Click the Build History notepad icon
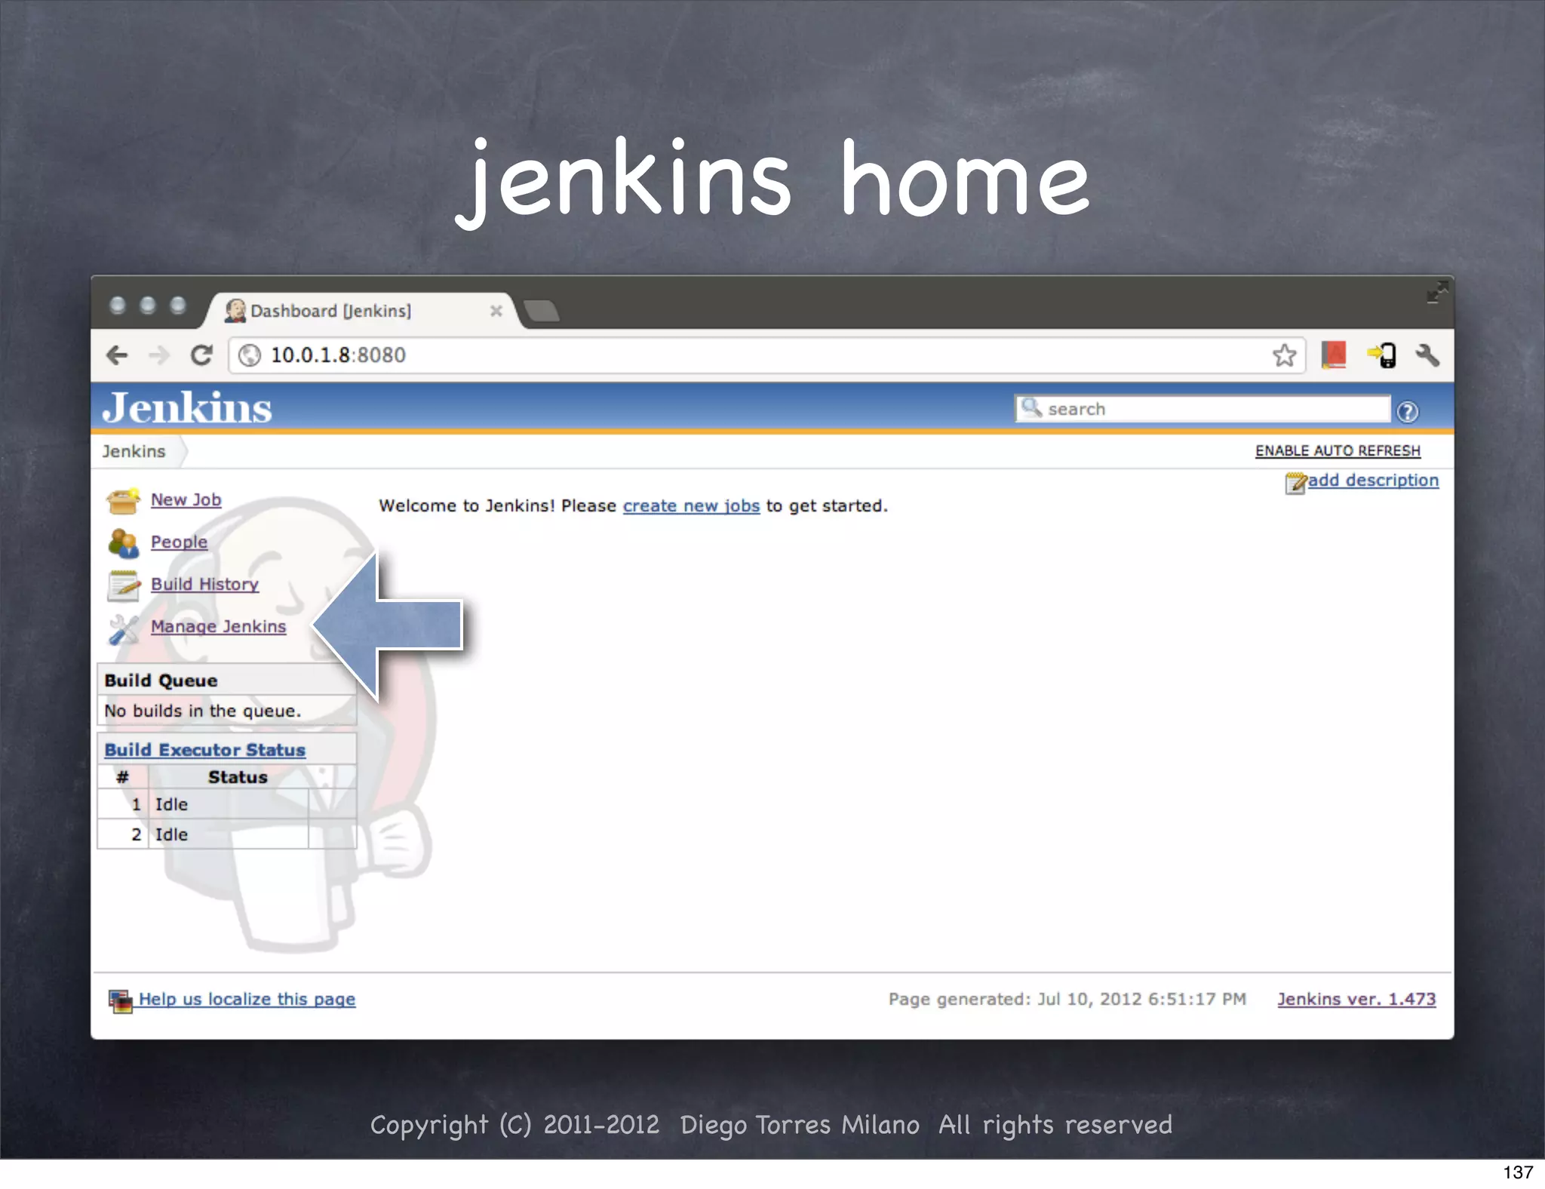 [123, 585]
